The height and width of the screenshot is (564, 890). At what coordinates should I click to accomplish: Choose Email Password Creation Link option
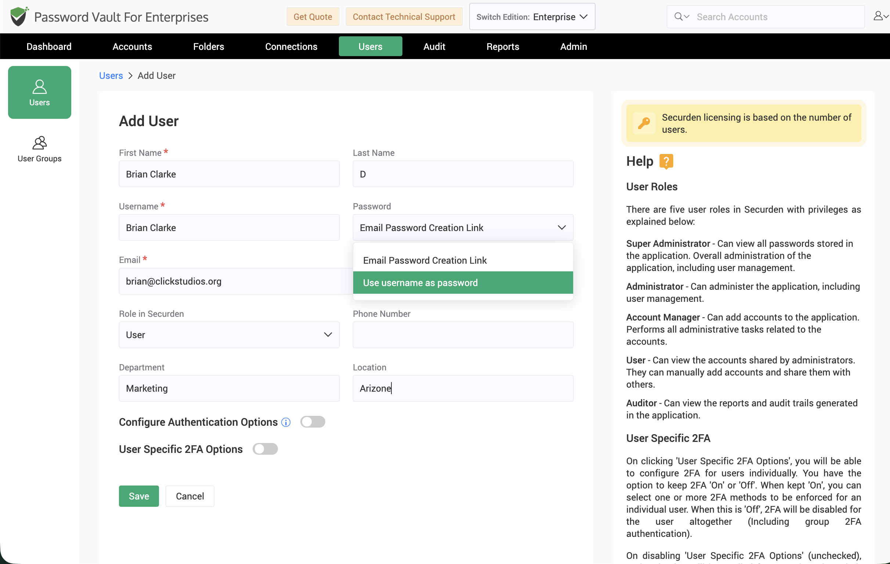(x=463, y=260)
